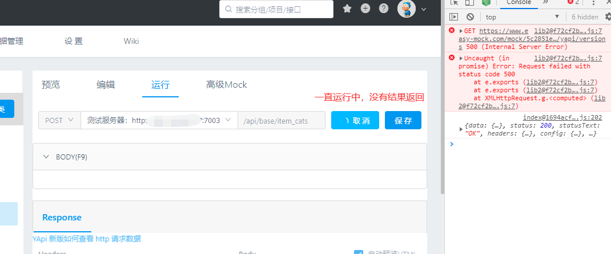Select the Response tab

pos(62,217)
